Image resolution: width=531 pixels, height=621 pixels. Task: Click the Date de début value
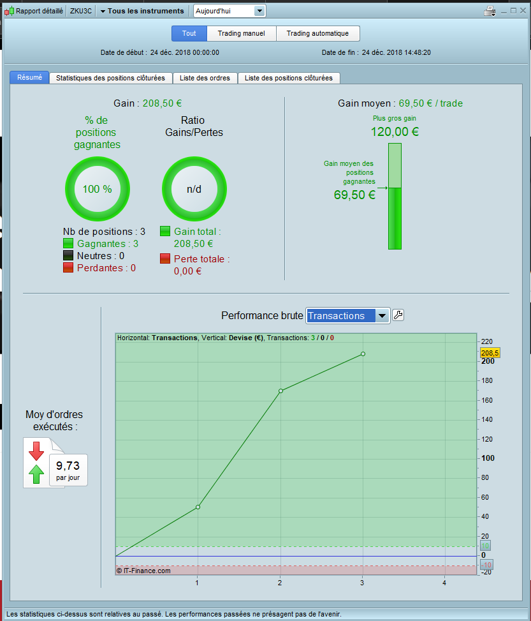185,52
